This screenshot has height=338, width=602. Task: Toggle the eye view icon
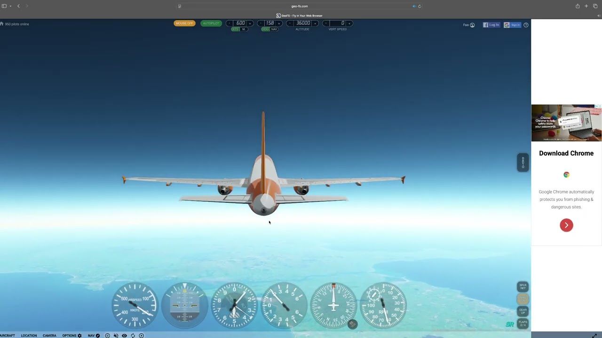pos(124,336)
